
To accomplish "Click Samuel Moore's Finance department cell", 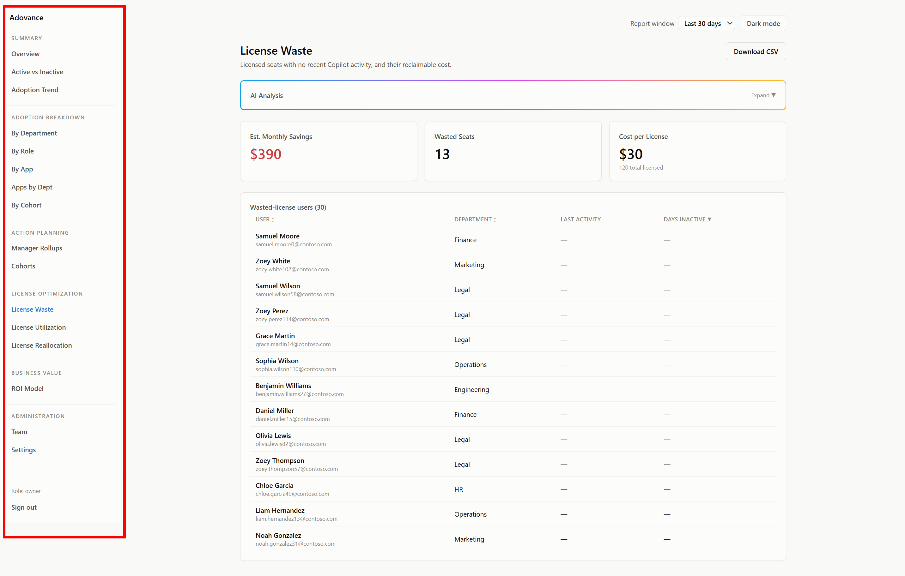I will coord(465,240).
